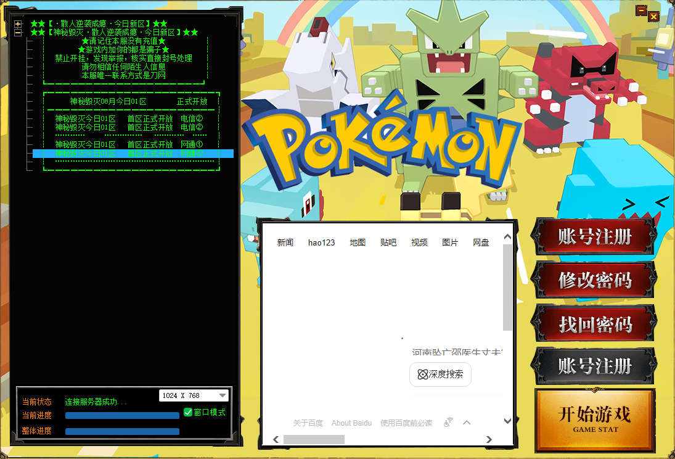Open Baidu accessibility mode icon
Viewport: 675px width, 459px height.
coord(448,423)
